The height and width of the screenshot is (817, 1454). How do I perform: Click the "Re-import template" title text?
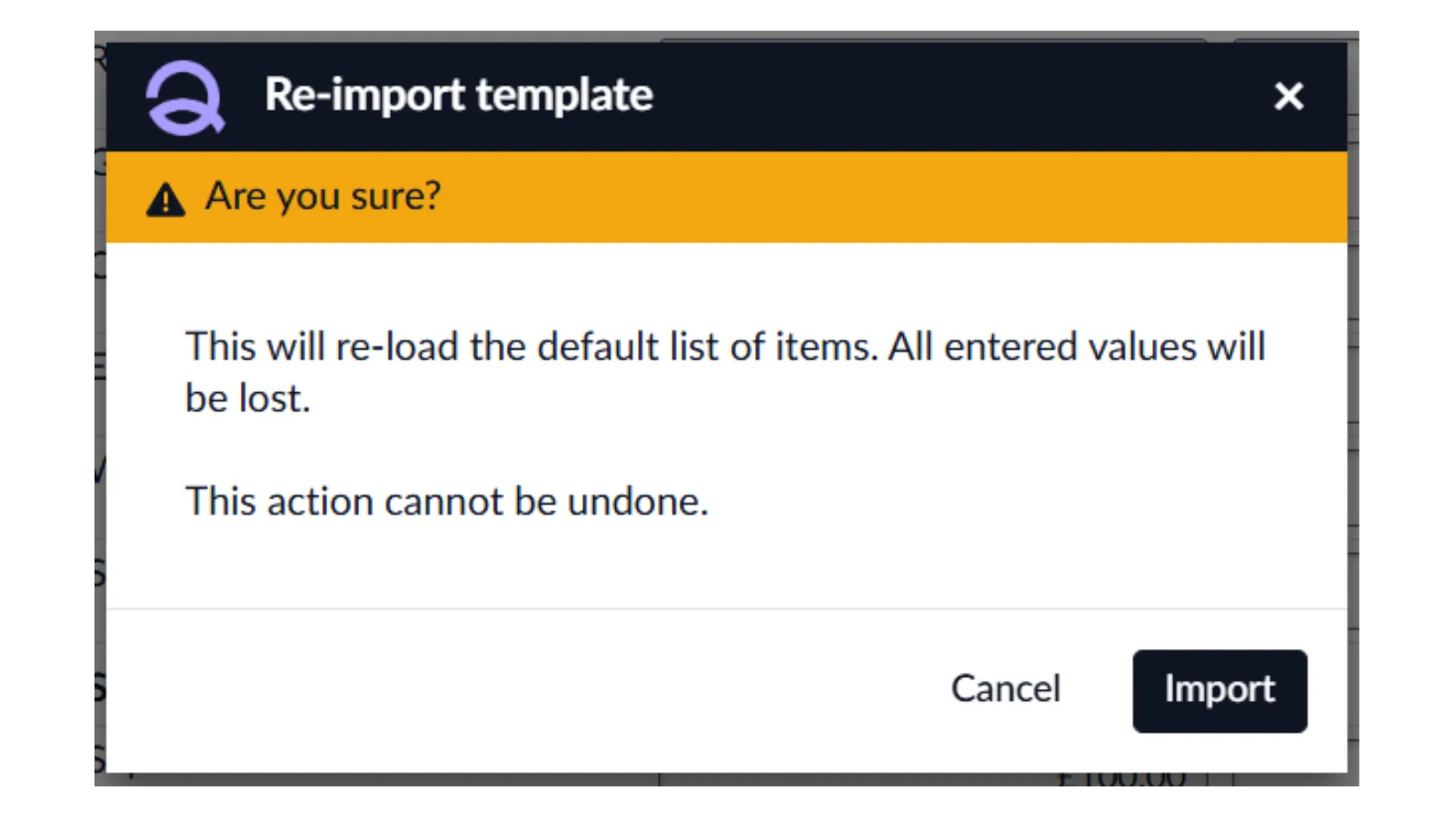(458, 95)
